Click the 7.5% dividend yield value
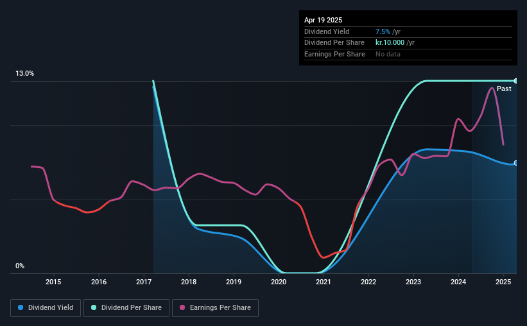527x326 pixels. pyautogui.click(x=383, y=31)
